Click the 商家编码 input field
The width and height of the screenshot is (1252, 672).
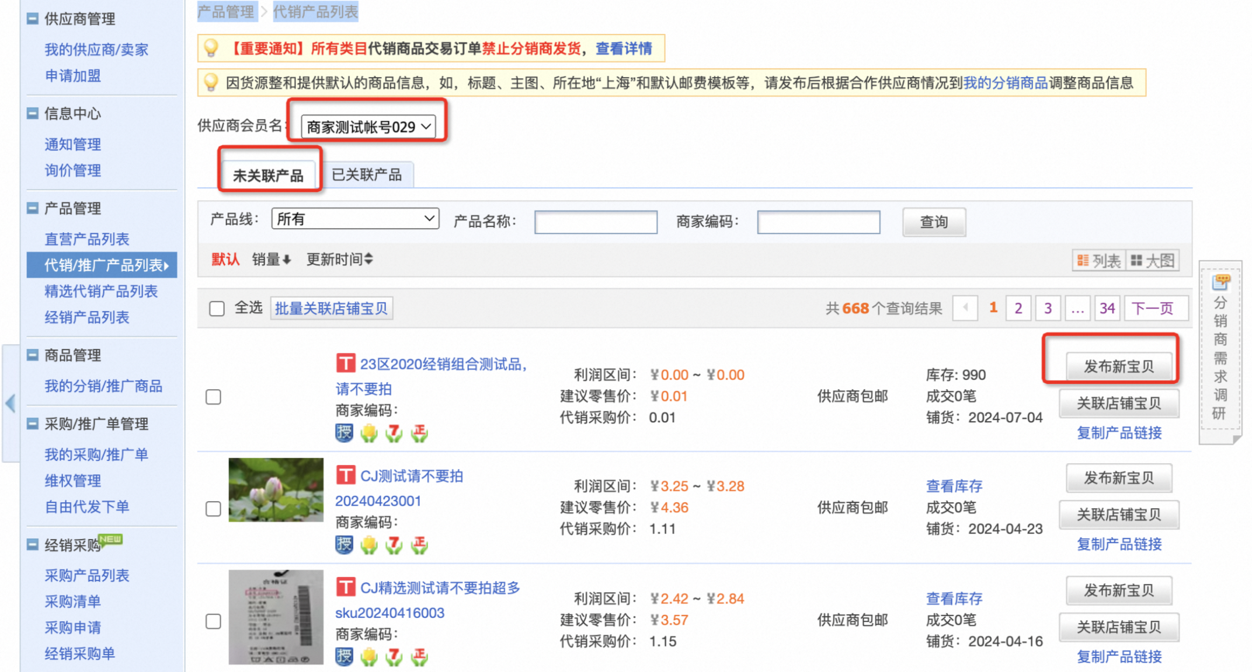[819, 222]
